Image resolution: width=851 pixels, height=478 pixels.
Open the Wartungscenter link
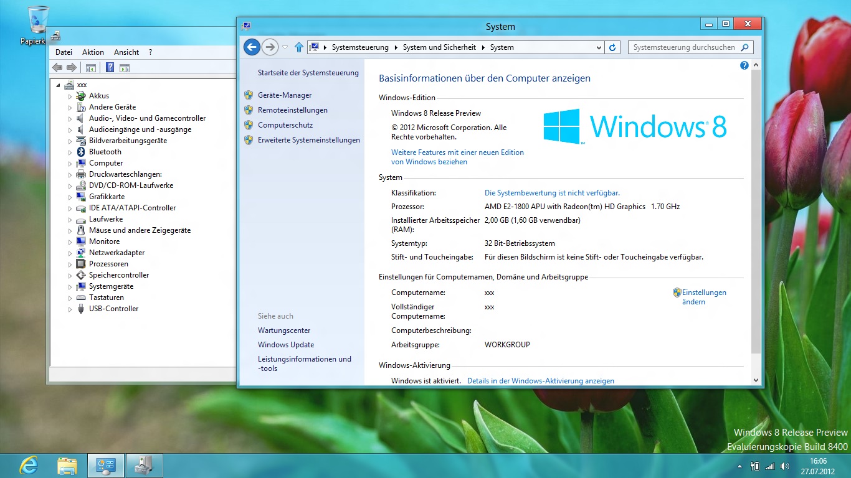coord(284,330)
